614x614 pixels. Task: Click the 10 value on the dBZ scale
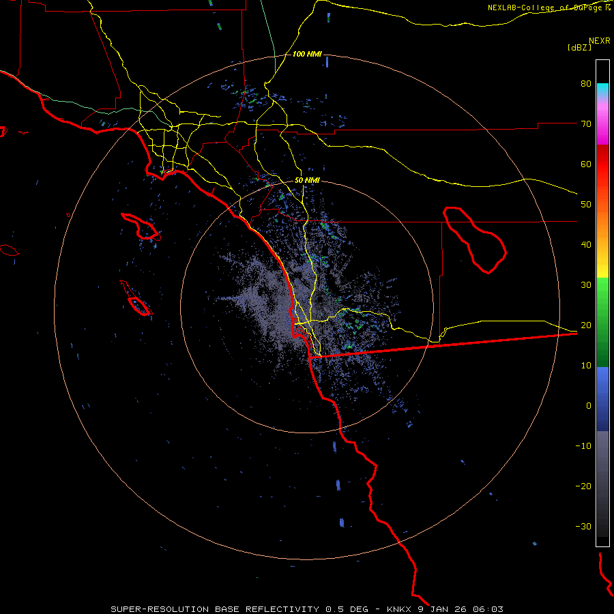click(586, 366)
